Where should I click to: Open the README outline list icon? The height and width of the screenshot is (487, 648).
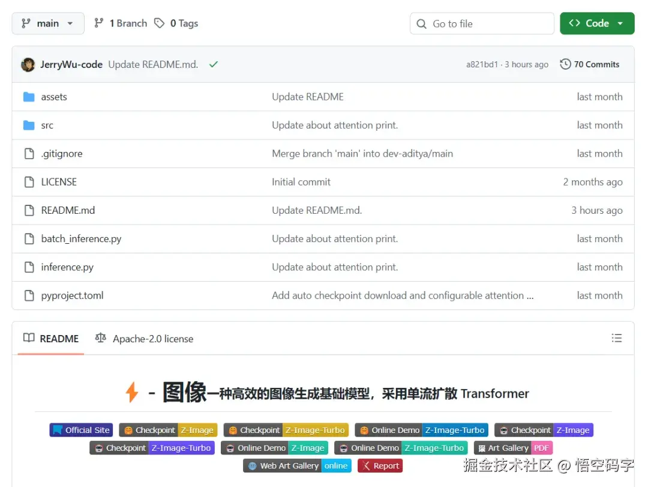[617, 338]
